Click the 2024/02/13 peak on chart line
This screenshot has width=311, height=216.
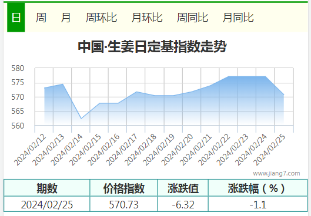[63, 84]
